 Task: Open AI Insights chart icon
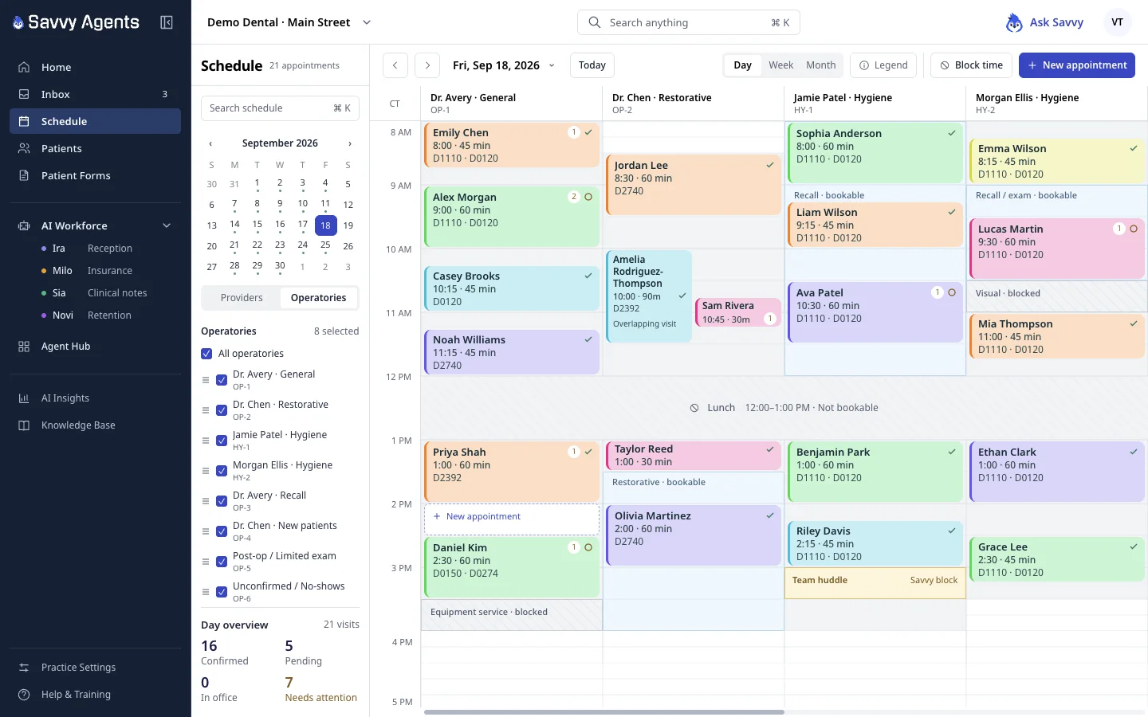(x=24, y=398)
